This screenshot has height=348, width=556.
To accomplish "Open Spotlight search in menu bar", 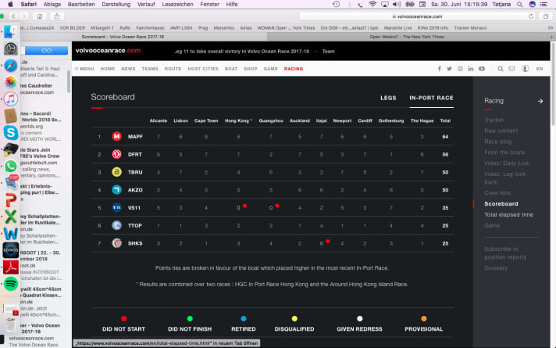I will [519, 4].
